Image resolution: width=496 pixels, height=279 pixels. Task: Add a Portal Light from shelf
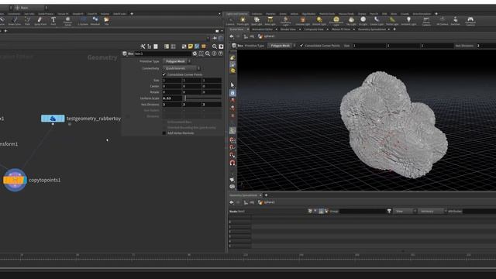(x=392, y=21)
